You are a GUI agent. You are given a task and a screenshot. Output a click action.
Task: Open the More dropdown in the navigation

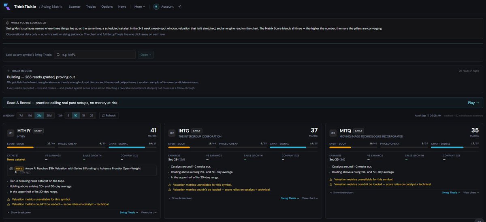click(139, 6)
